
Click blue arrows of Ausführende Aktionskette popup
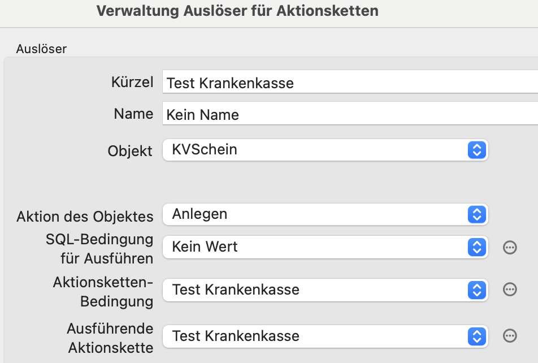pyautogui.click(x=477, y=336)
